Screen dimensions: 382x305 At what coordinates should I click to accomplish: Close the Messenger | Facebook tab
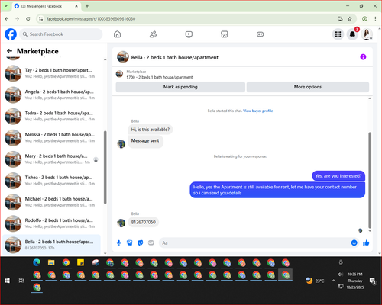(76, 6)
